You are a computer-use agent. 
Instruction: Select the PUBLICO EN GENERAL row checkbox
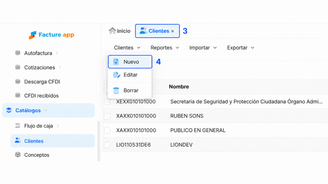click(x=107, y=130)
